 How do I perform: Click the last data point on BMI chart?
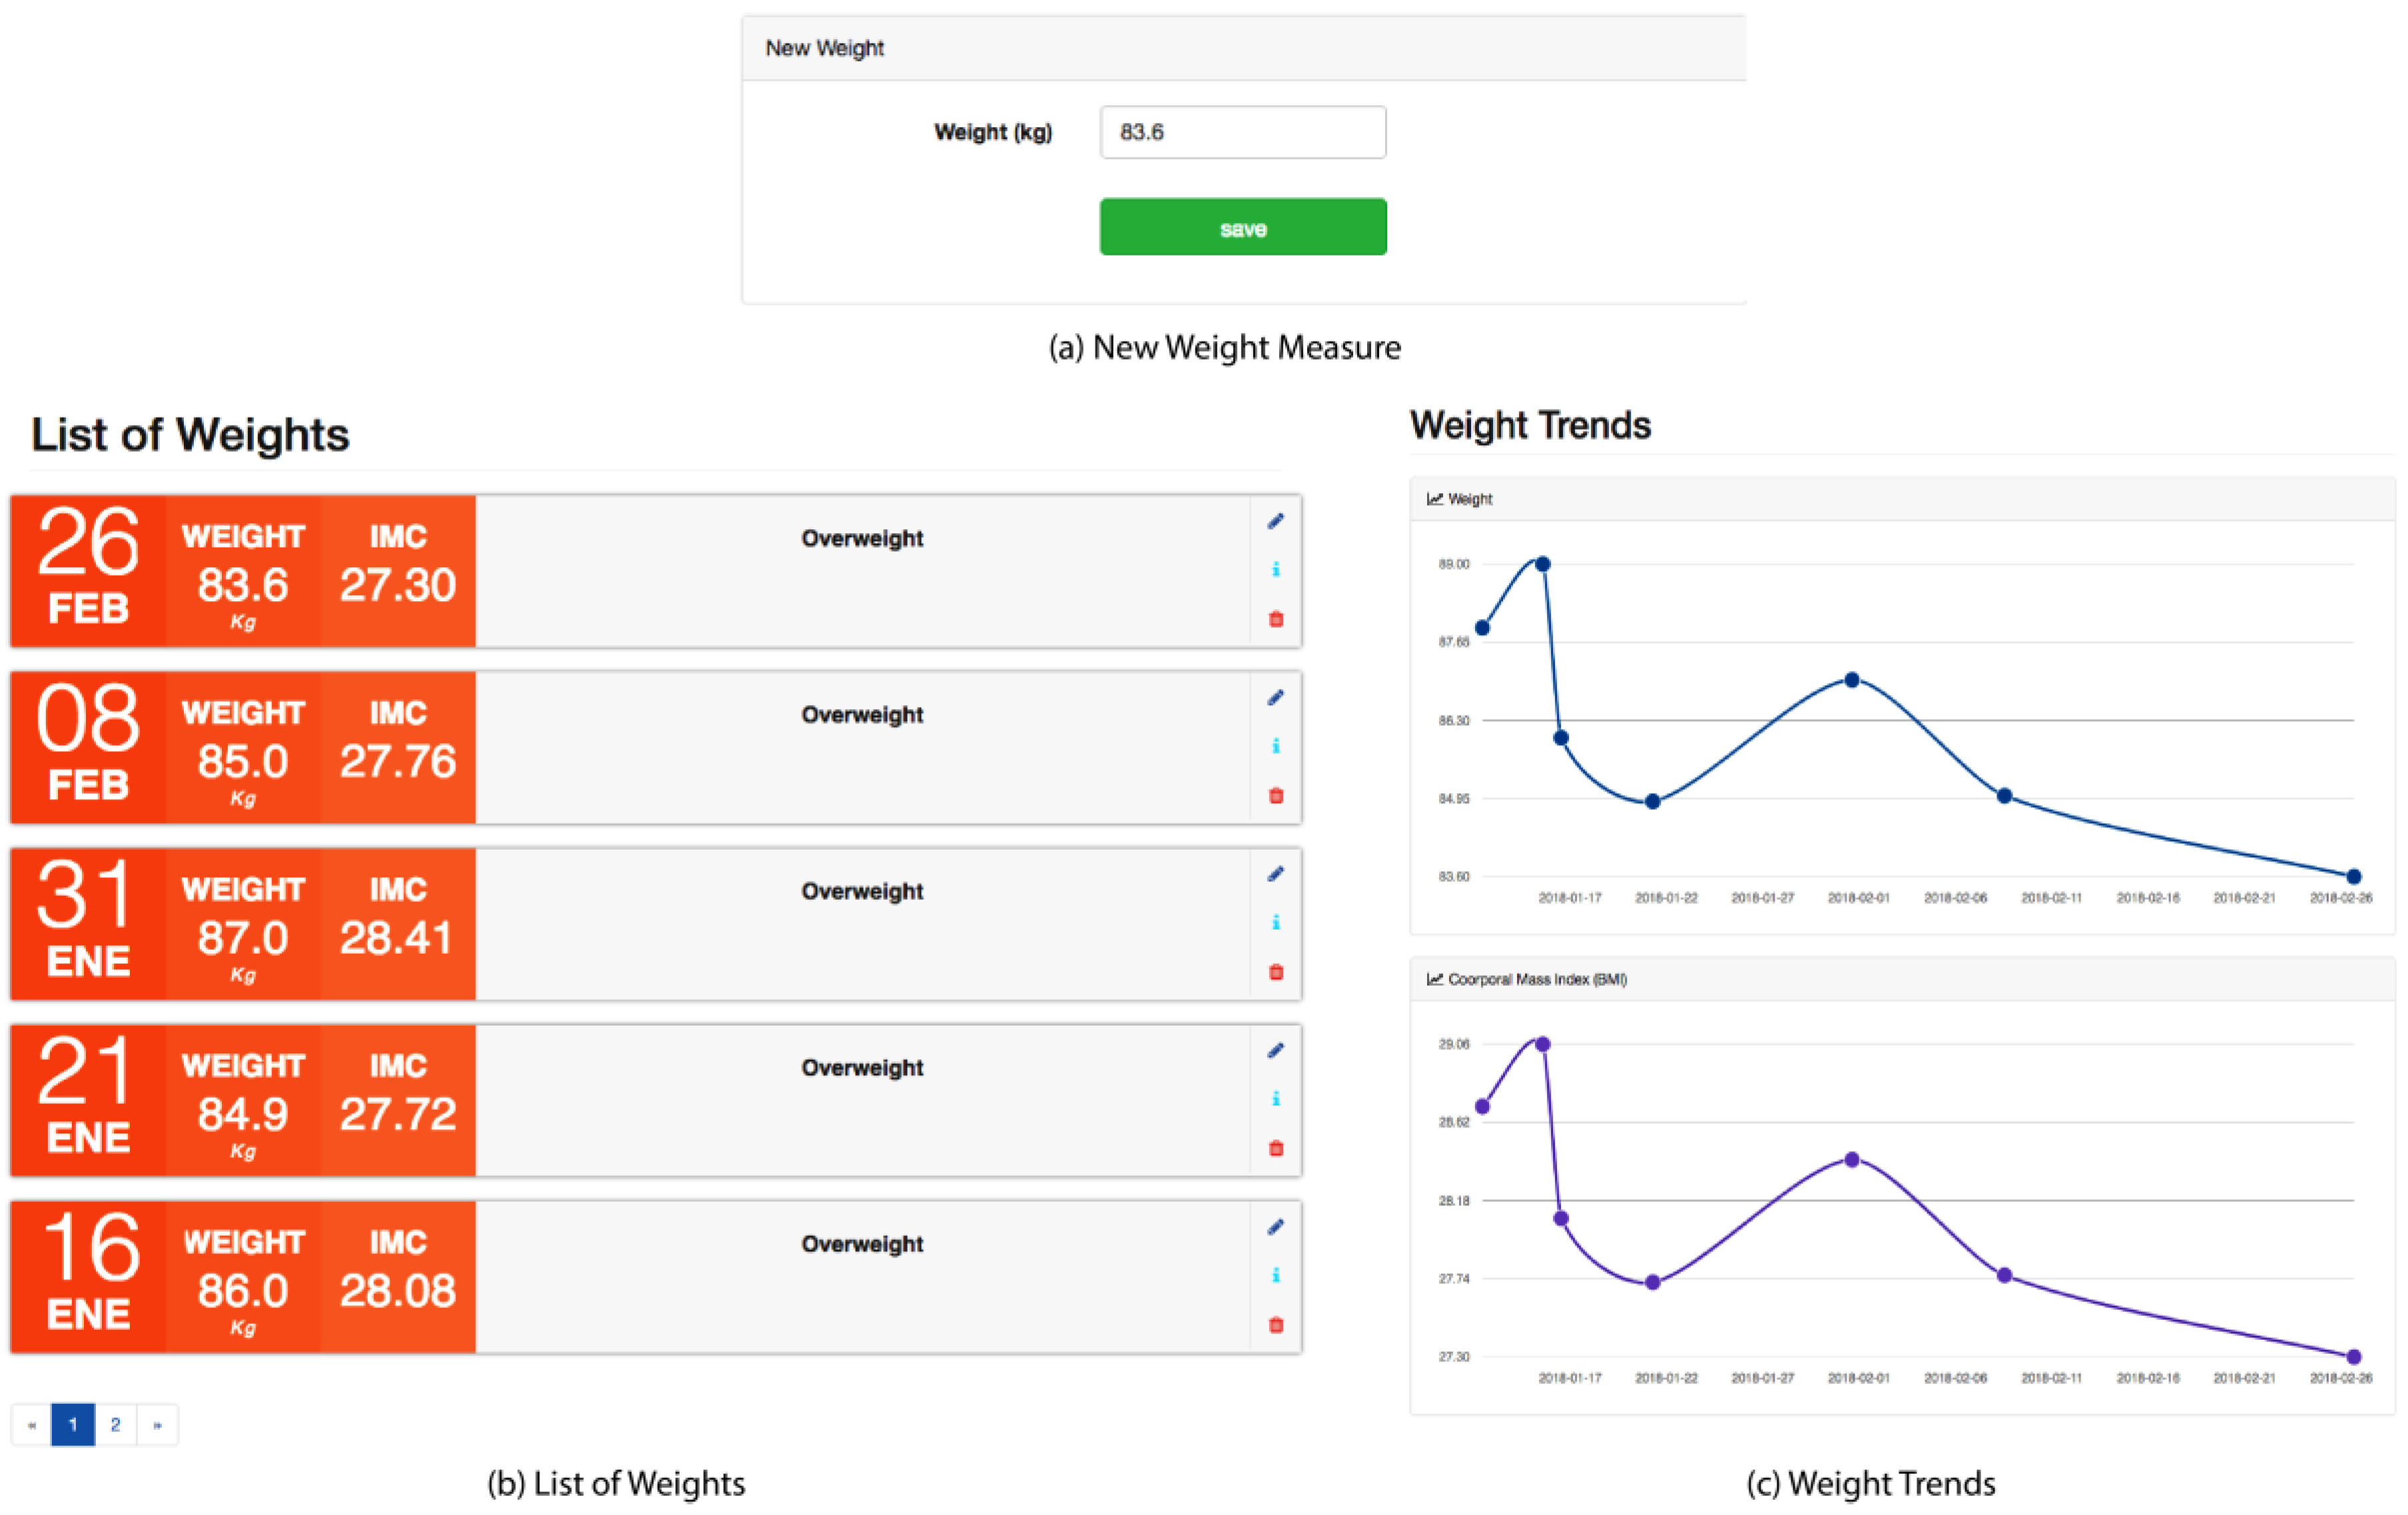(2353, 1357)
